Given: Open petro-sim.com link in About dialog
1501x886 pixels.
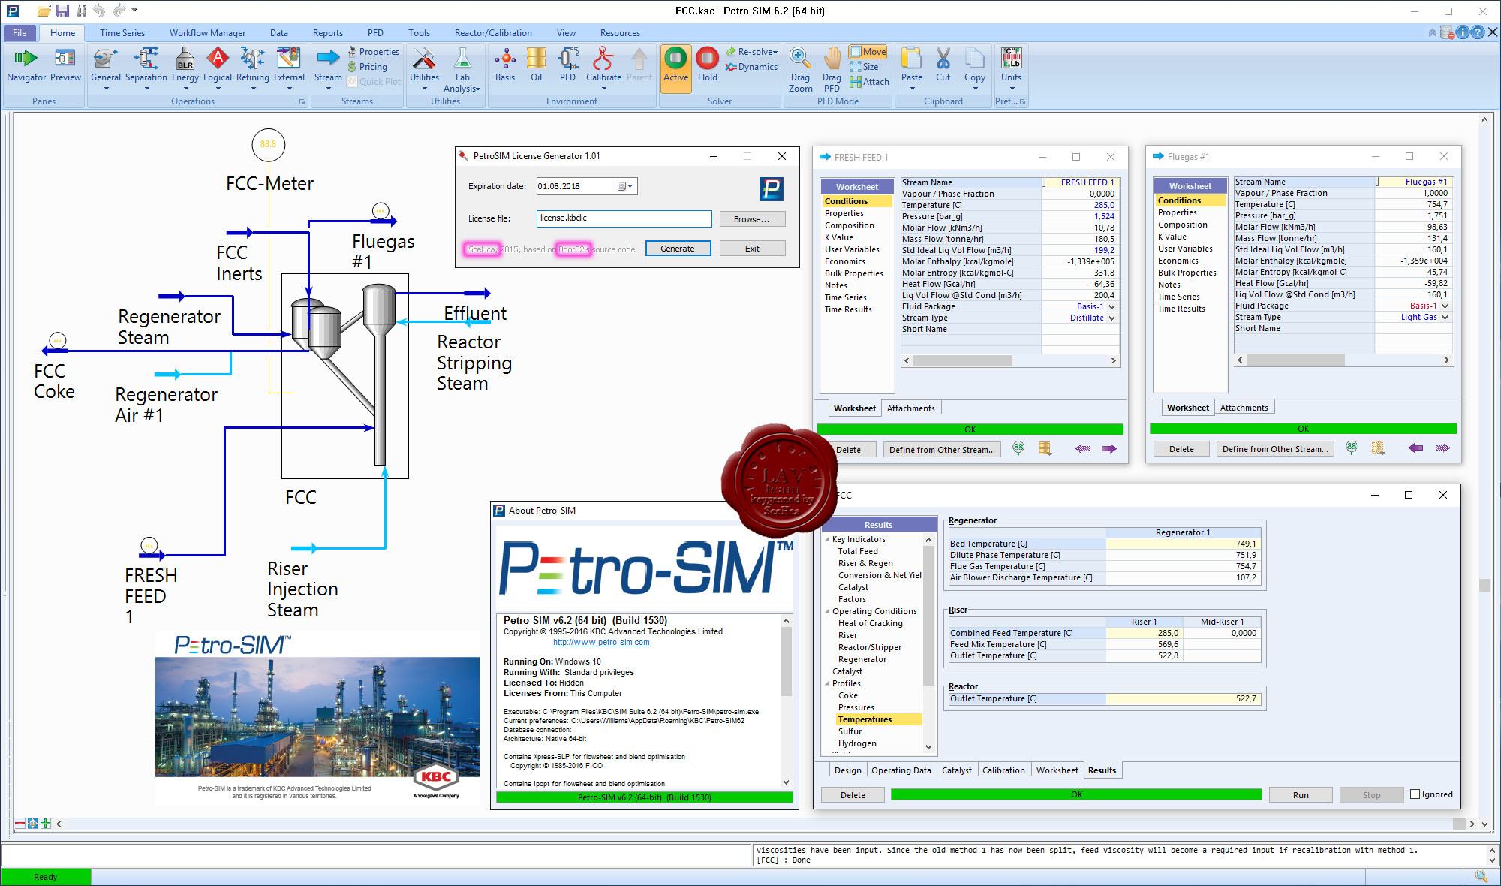Looking at the screenshot, I should (601, 642).
